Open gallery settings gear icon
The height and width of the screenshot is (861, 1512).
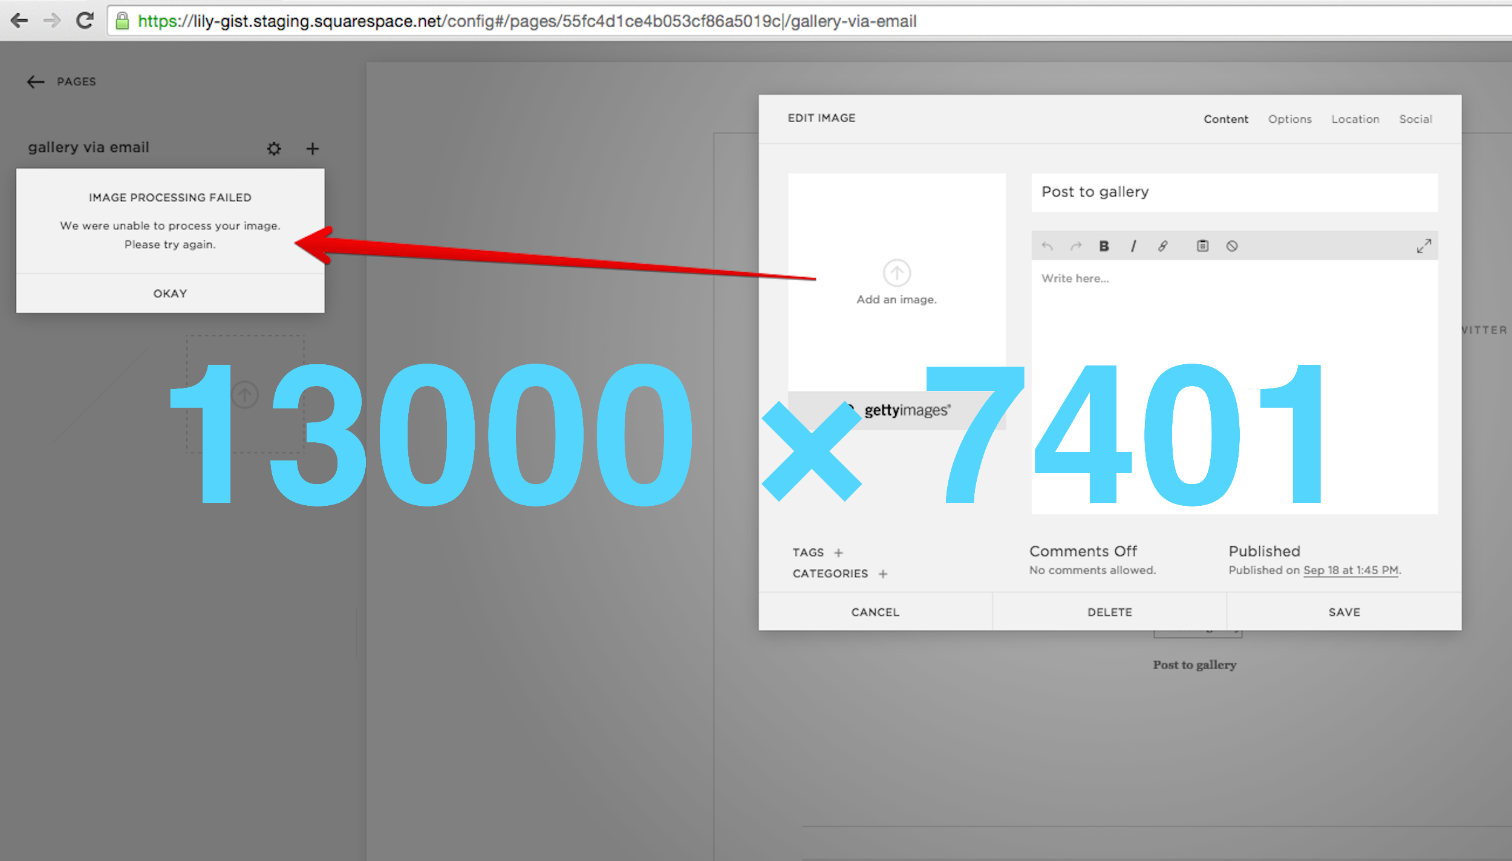click(274, 148)
